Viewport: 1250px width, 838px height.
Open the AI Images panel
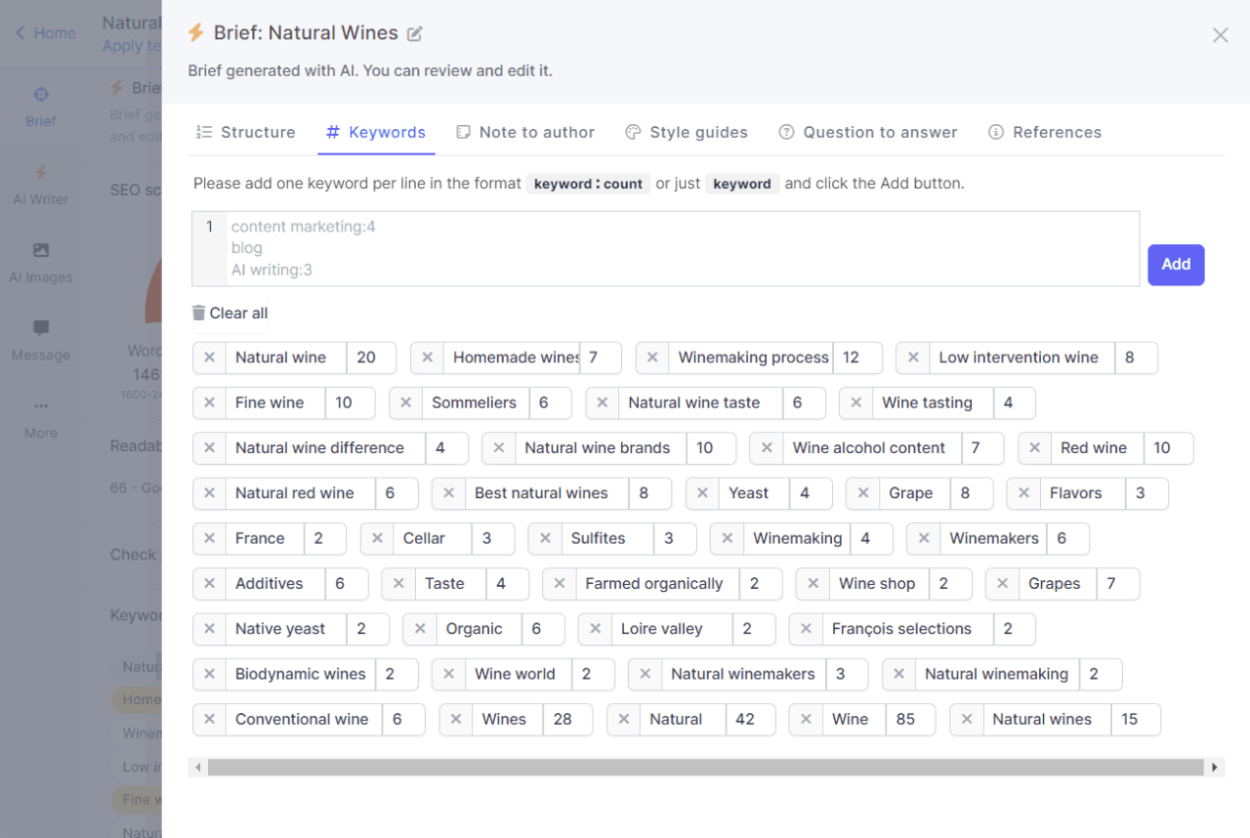click(x=40, y=262)
